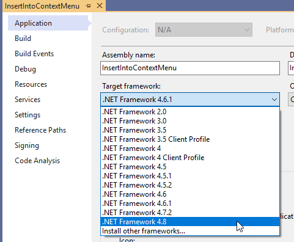The image size is (294, 242).
Task: Select .NET Framework 4.6 option
Action: (x=190, y=194)
